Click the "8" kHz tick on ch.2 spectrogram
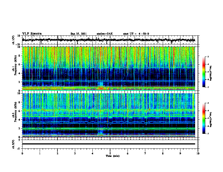Viewport: 223px width, 172px height. pos(20,102)
